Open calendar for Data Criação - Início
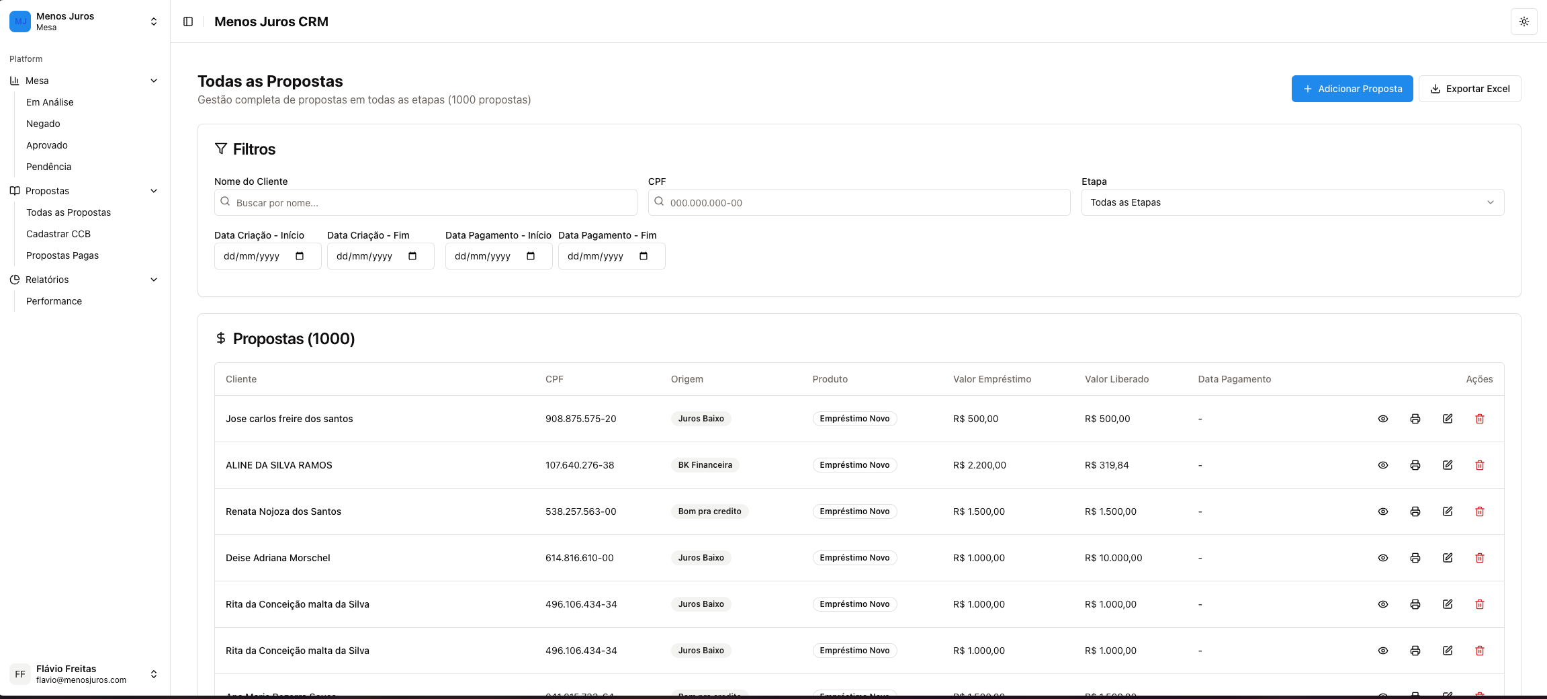This screenshot has height=699, width=1547. pos(300,256)
